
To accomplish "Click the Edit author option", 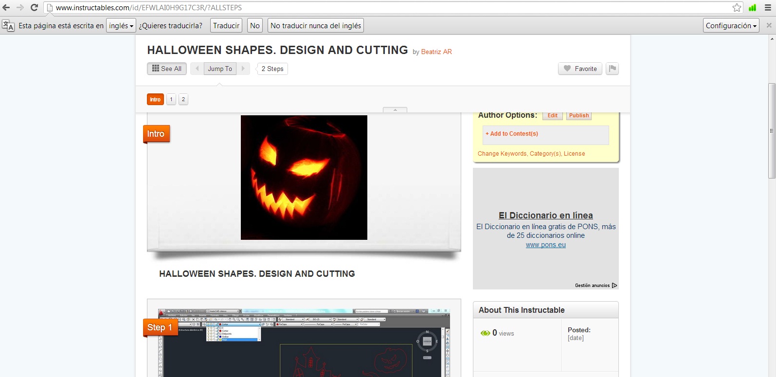I will tap(553, 115).
